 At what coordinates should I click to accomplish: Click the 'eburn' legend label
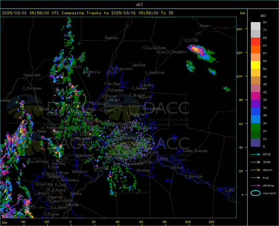coord(268,170)
